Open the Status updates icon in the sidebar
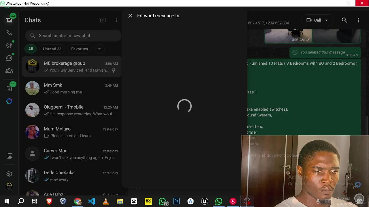 (x=9, y=45)
